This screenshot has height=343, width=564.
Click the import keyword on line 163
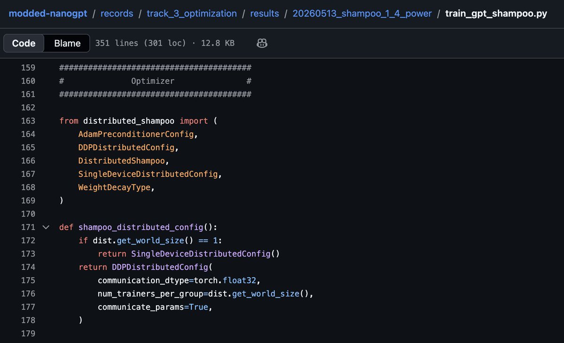(x=194, y=121)
